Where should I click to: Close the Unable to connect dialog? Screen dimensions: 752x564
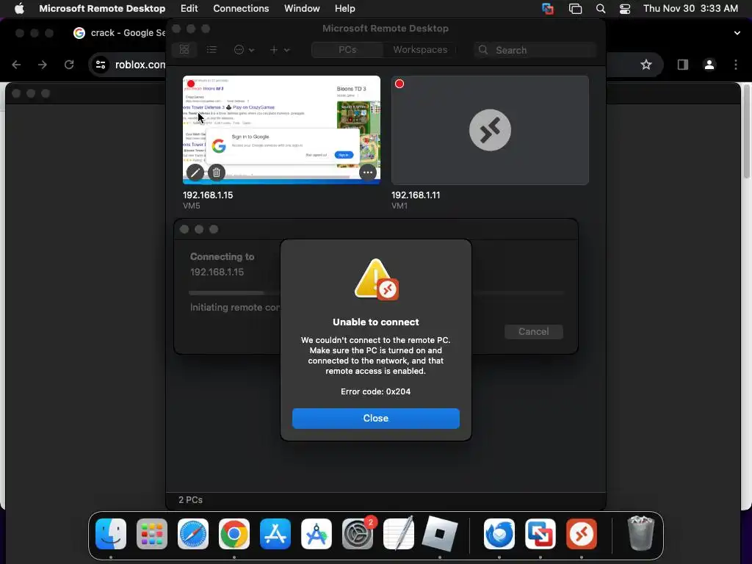tap(375, 418)
